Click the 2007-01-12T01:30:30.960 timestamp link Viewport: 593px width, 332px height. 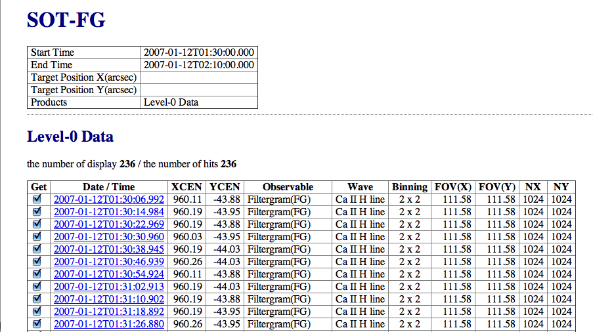click(x=108, y=237)
